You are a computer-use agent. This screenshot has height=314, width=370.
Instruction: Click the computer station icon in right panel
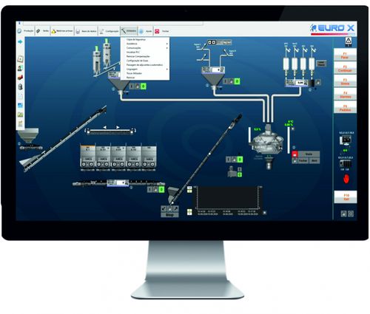(346, 140)
